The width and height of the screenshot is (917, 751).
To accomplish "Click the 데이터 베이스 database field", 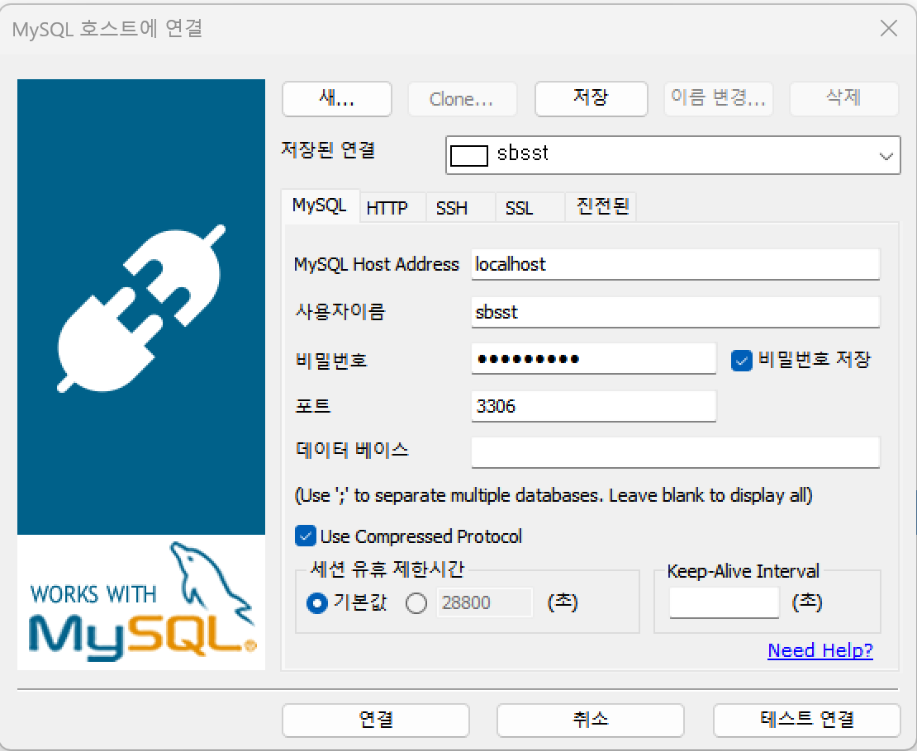I will (676, 452).
